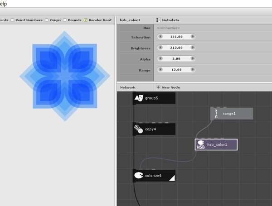Click the Hue connected link text

(168, 28)
